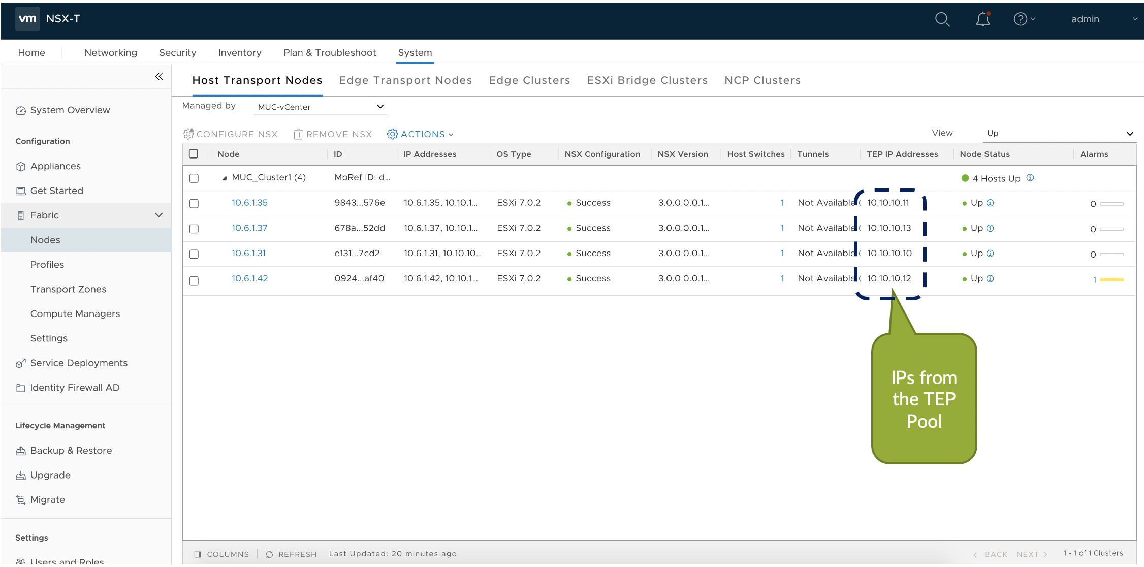The width and height of the screenshot is (1144, 567).
Task: Check the box for node 10.6.1.35
Action: (194, 203)
